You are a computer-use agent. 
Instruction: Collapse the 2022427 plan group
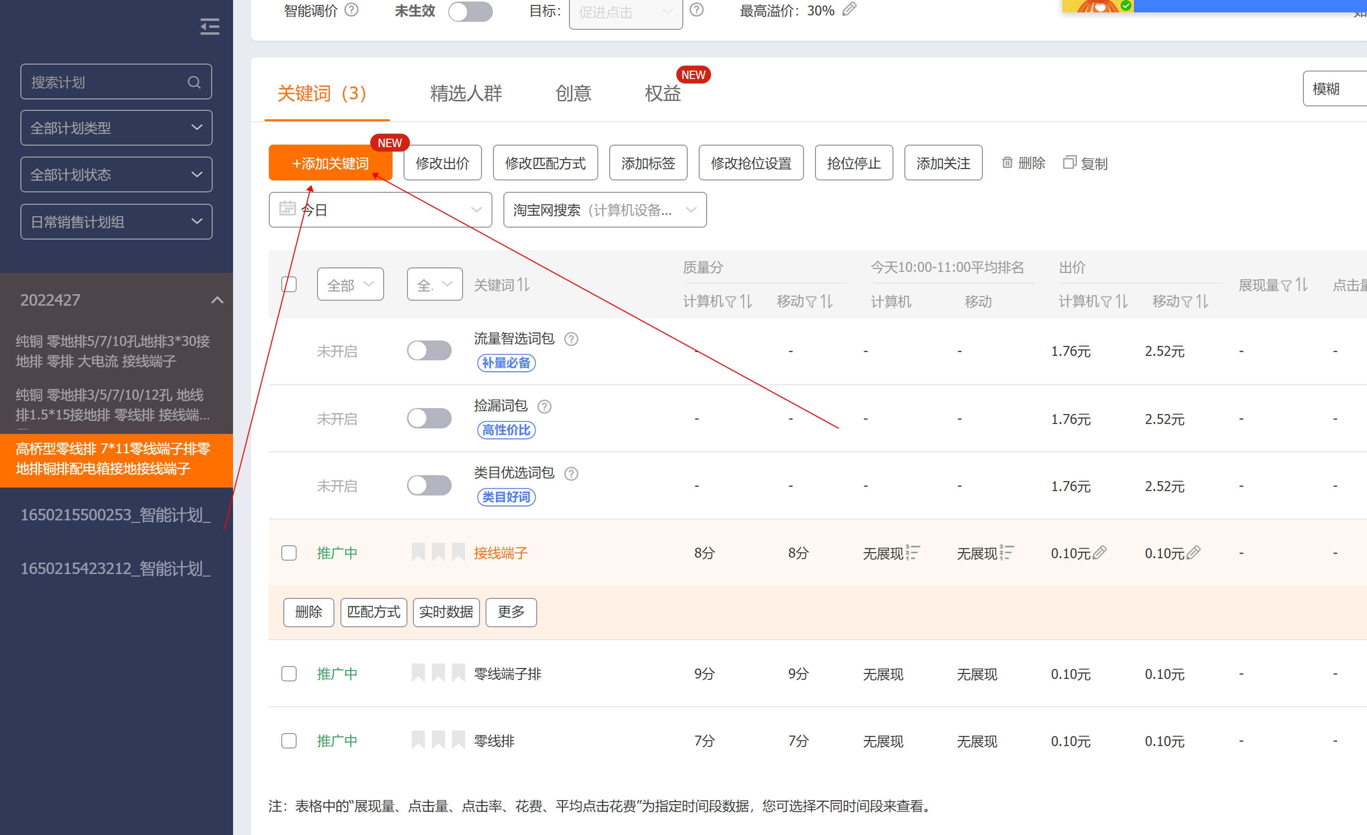pos(217,300)
